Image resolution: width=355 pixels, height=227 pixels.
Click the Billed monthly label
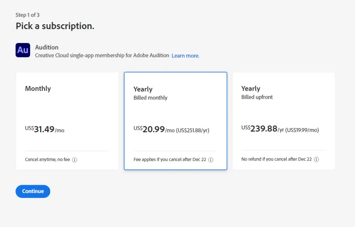point(150,98)
